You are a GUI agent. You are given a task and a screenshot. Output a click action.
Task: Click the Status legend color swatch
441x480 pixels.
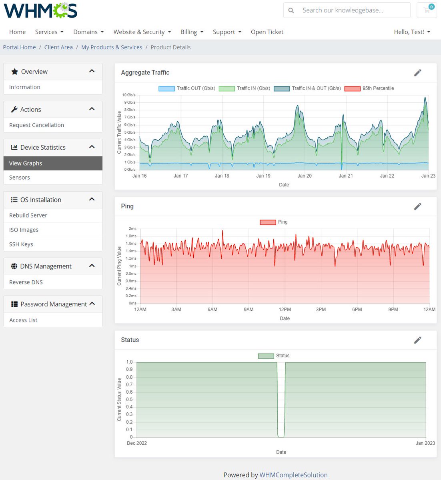point(266,356)
